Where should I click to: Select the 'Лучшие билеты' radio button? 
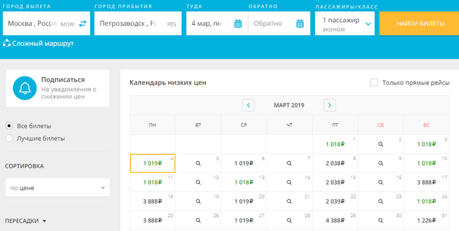coord(9,138)
